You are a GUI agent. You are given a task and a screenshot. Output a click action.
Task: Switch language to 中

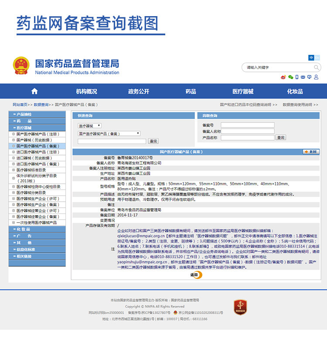pyautogui.click(x=311, y=58)
